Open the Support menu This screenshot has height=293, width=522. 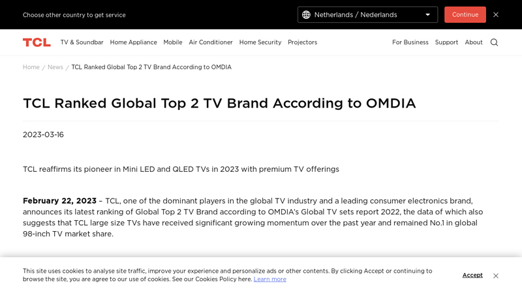(446, 42)
